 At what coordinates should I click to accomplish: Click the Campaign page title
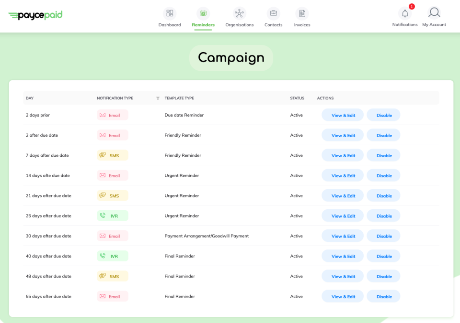[231, 58]
